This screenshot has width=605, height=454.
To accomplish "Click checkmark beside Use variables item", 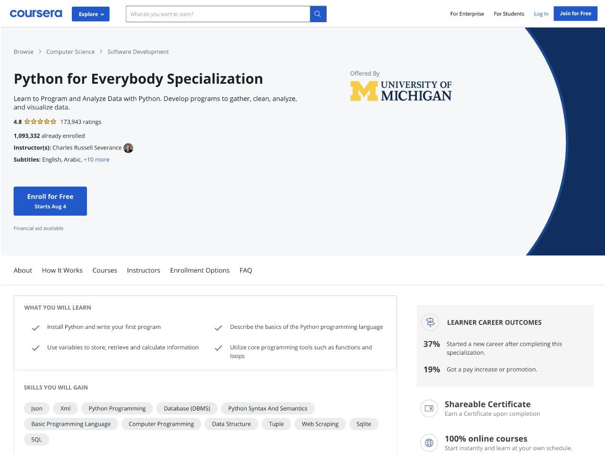I will pyautogui.click(x=35, y=348).
